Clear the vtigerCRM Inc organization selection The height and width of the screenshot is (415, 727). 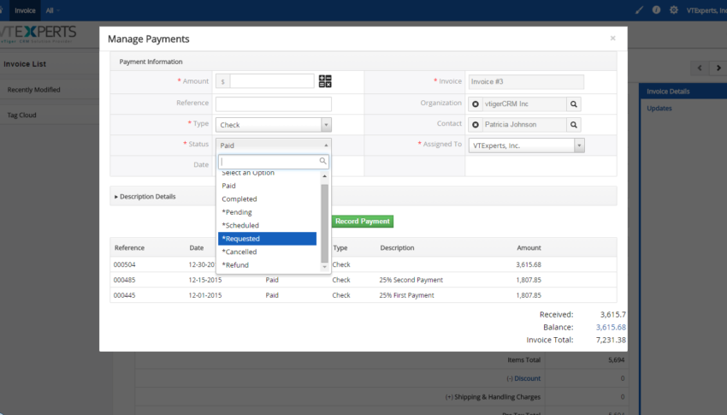pyautogui.click(x=476, y=104)
